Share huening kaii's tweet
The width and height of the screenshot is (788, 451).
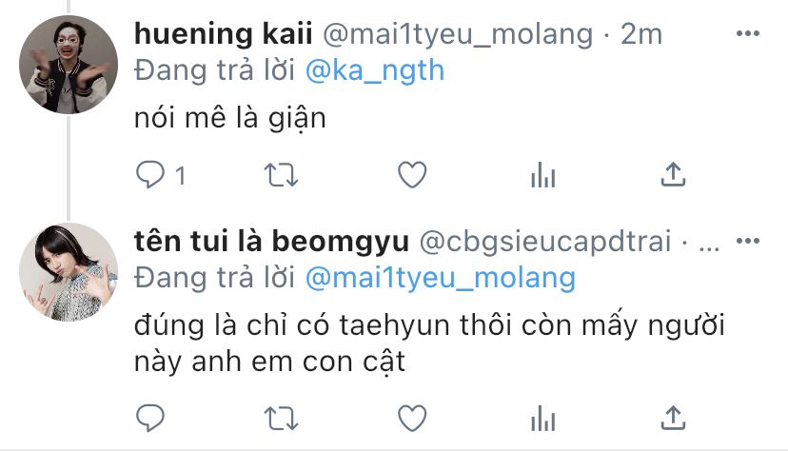tap(673, 175)
